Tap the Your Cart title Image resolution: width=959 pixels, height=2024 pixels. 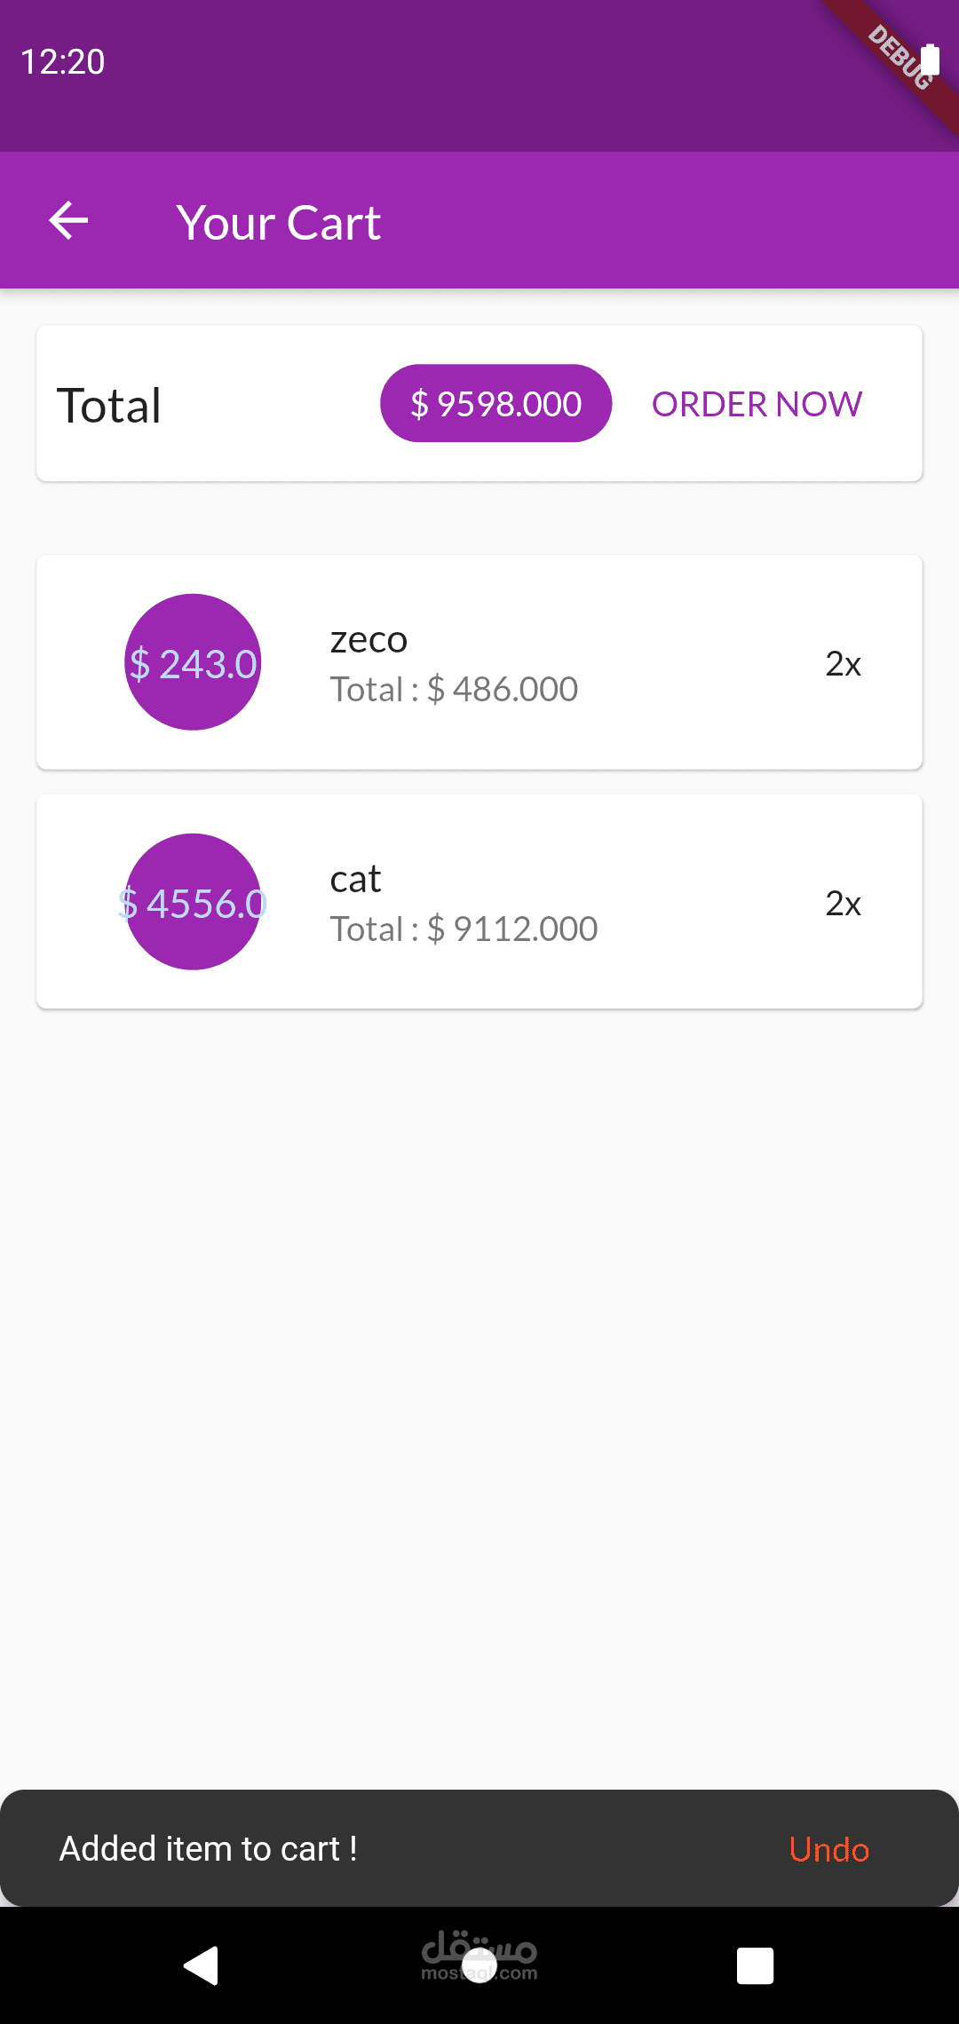click(278, 222)
